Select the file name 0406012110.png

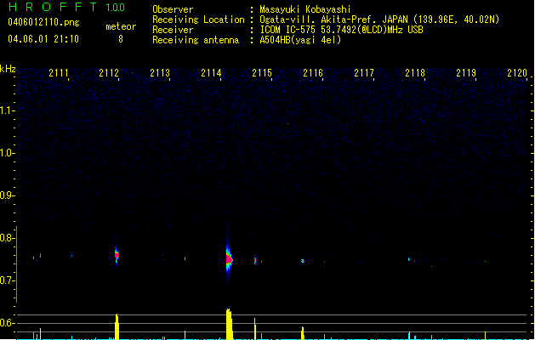43,22
